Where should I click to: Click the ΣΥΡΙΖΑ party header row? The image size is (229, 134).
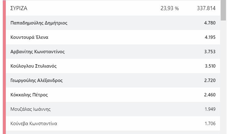[x=113, y=8]
